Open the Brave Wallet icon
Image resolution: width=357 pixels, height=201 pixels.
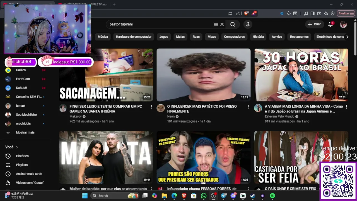pos(319,13)
